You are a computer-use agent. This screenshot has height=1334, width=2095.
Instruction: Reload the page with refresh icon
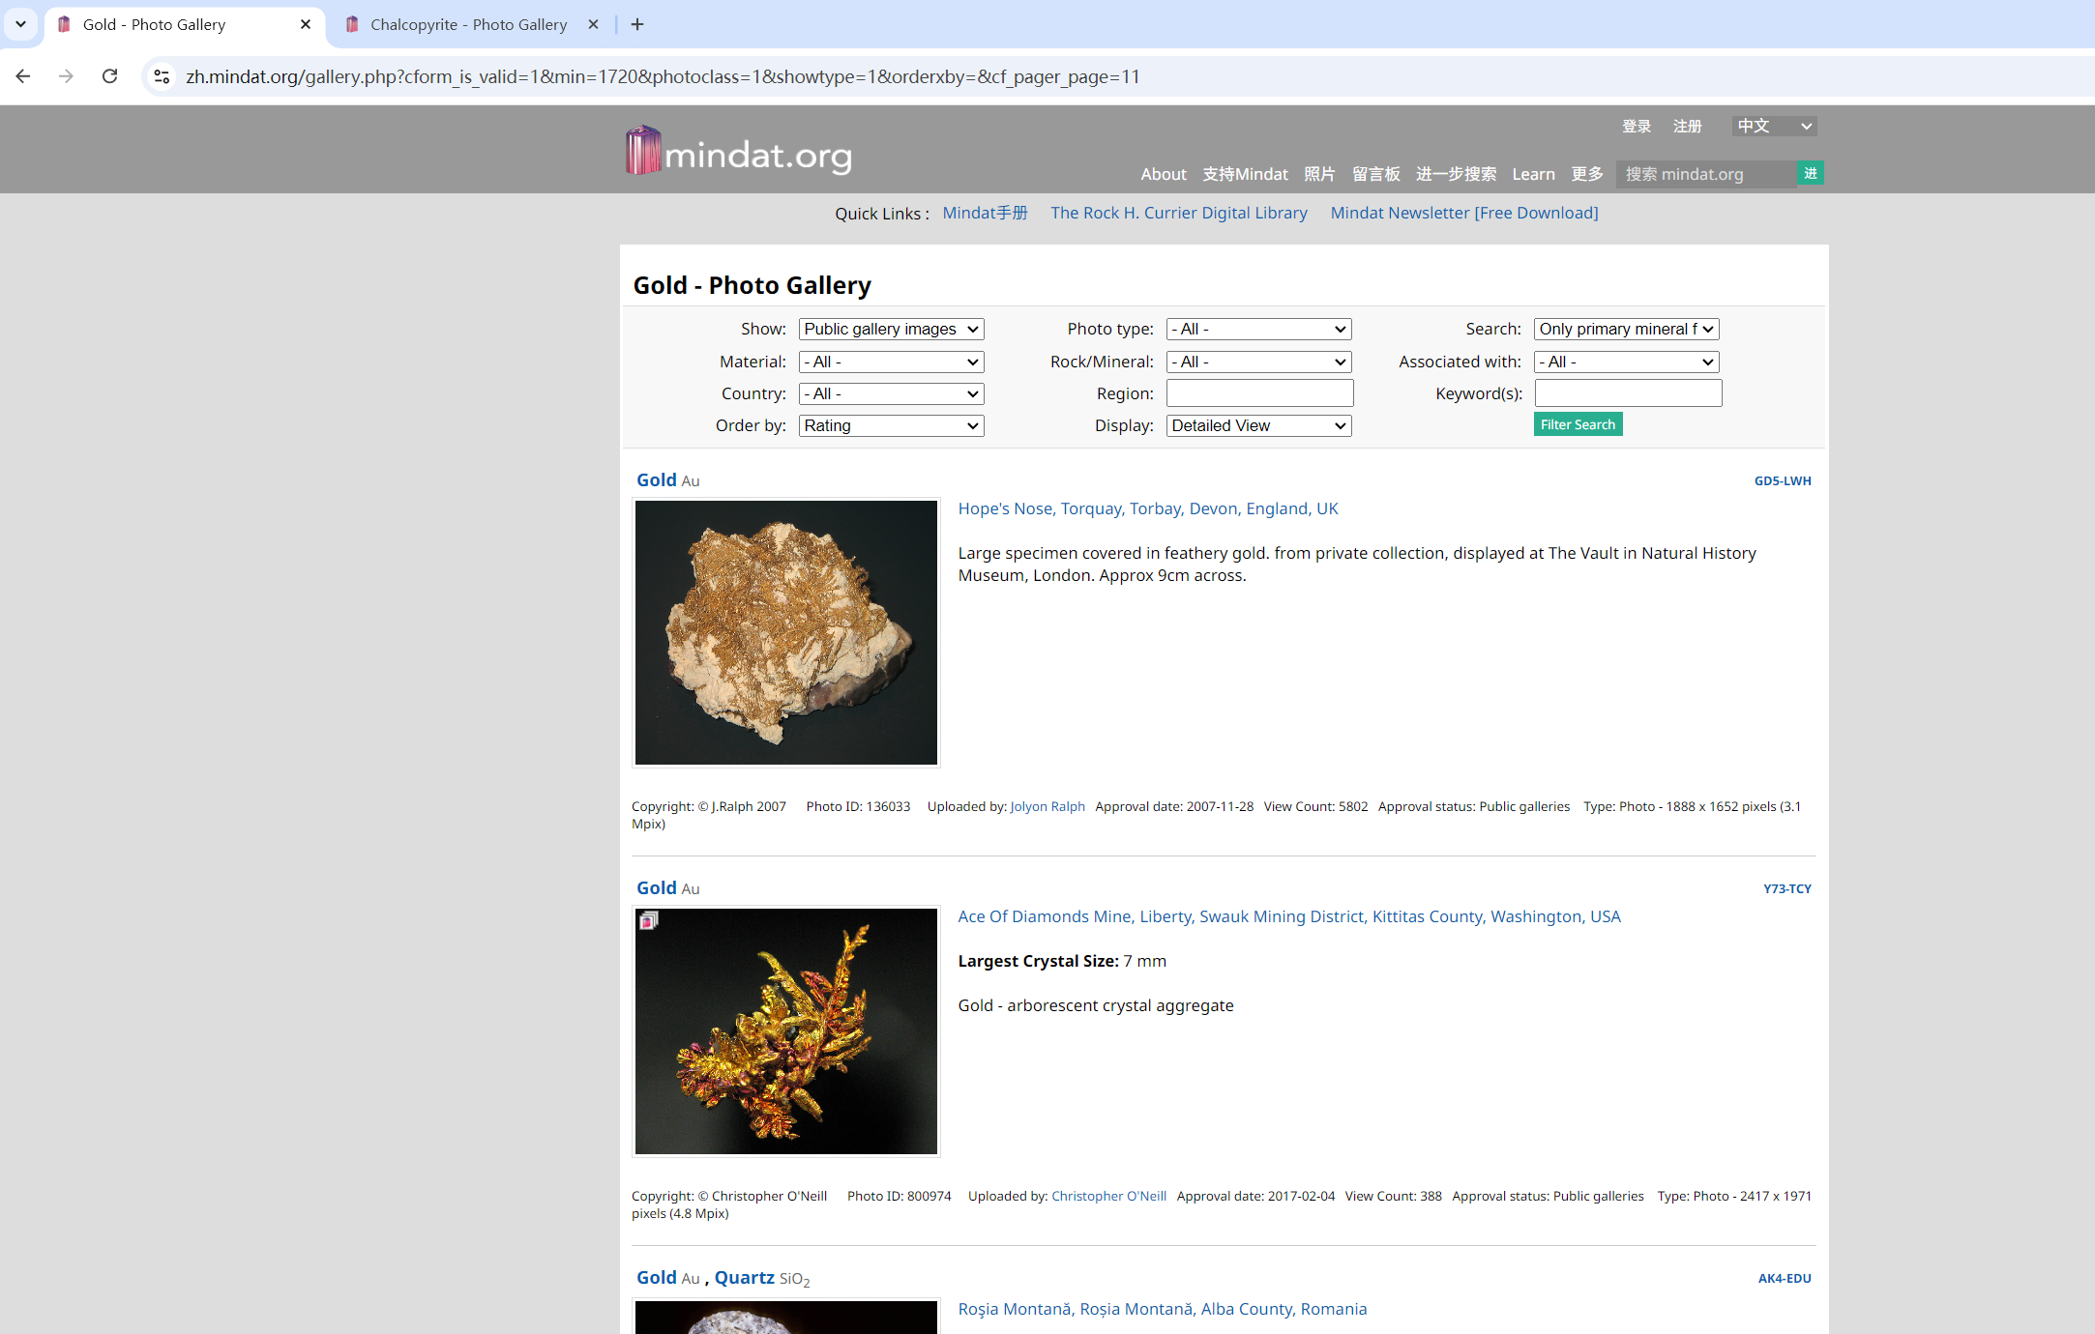click(110, 76)
